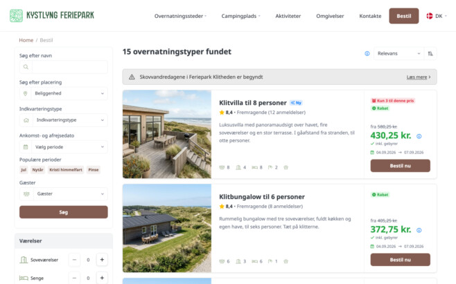Increase the Senge count

coord(102,278)
